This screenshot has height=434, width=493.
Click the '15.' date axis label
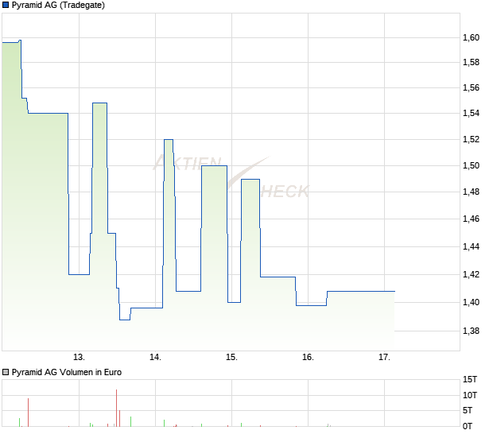click(x=231, y=358)
